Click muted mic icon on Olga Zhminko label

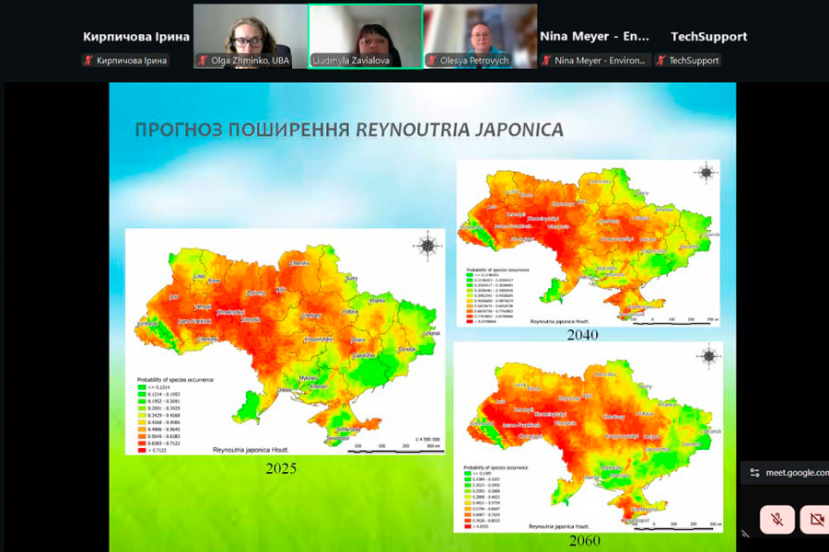pyautogui.click(x=203, y=60)
